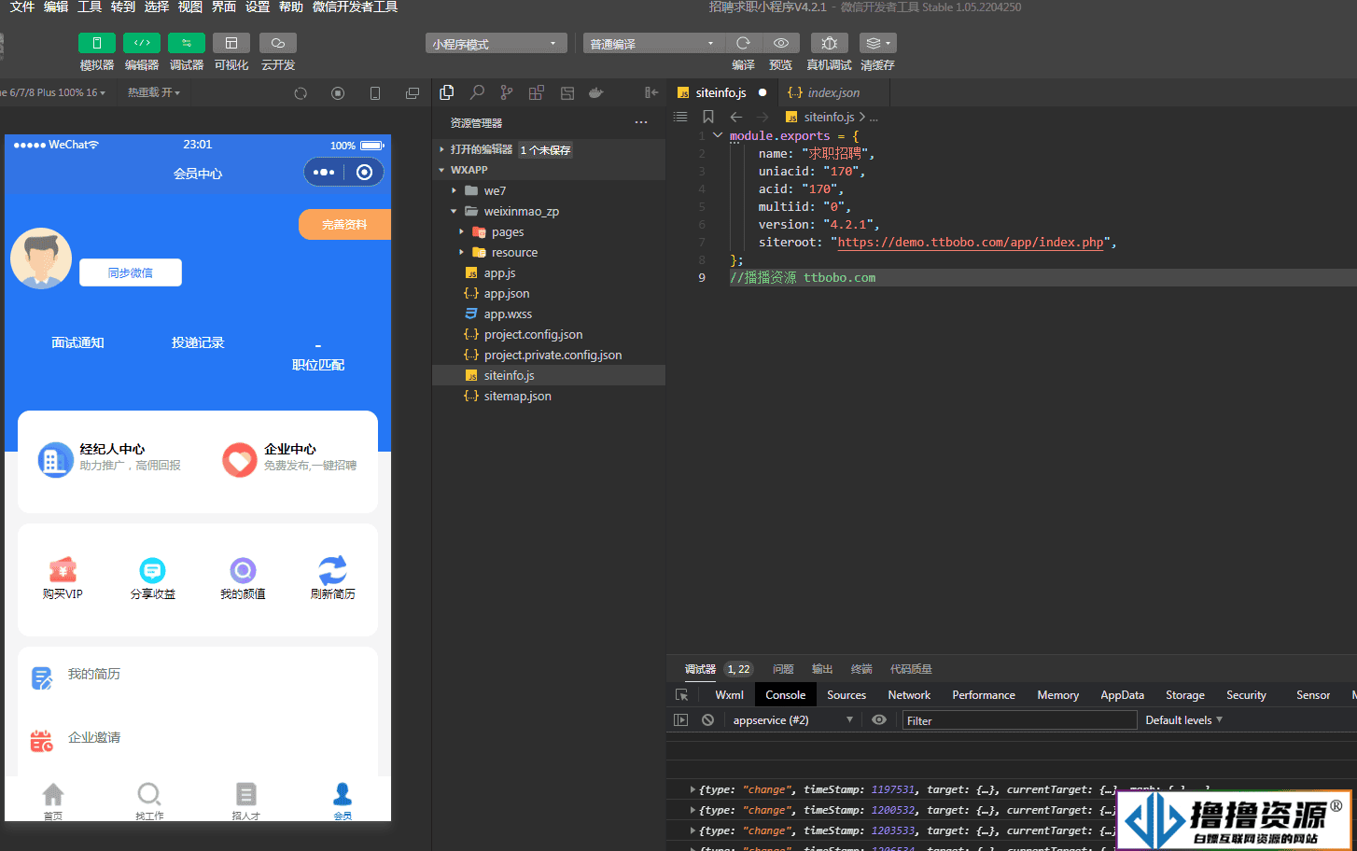The height and width of the screenshot is (851, 1357).
Task: Click 完善资料 button in simulator
Action: 344,224
